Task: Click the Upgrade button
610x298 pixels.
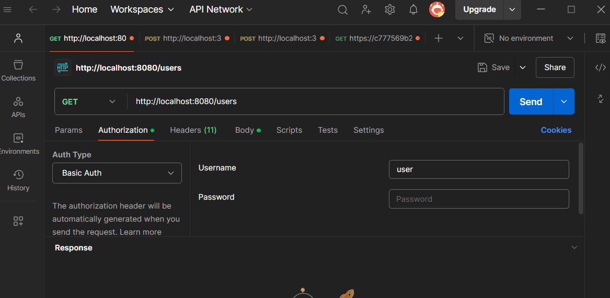Action: (x=479, y=10)
